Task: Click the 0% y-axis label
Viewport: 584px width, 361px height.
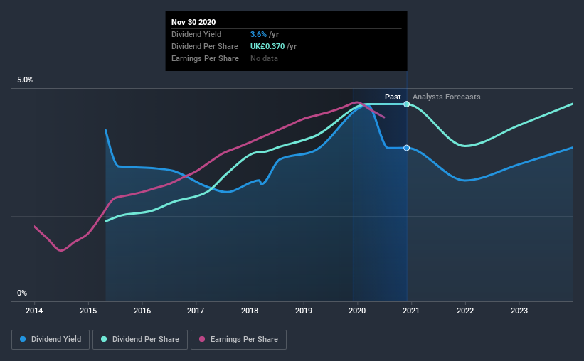Action: coord(22,293)
